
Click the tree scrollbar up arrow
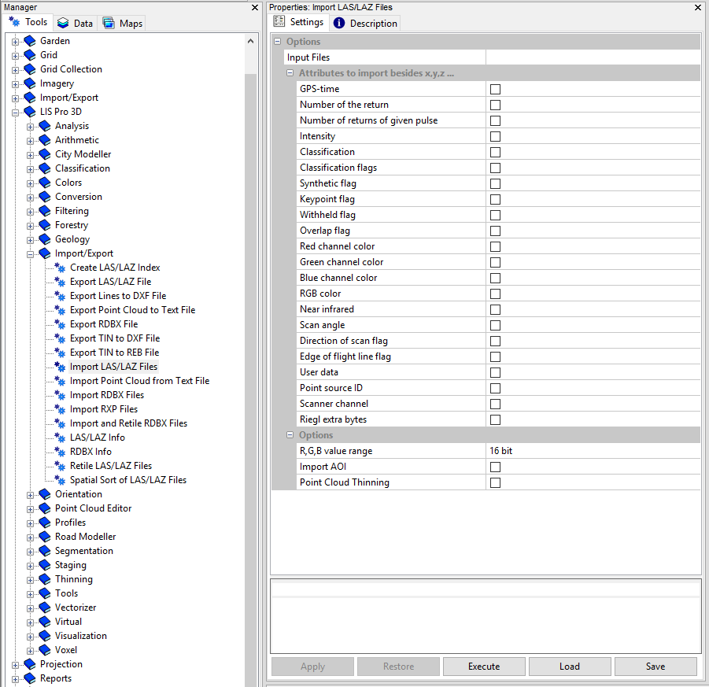(x=250, y=41)
